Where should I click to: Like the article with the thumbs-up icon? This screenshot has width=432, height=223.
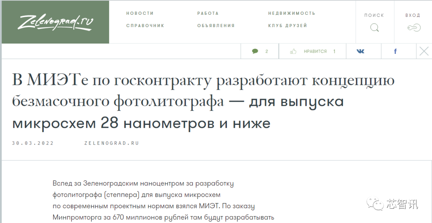click(293, 51)
